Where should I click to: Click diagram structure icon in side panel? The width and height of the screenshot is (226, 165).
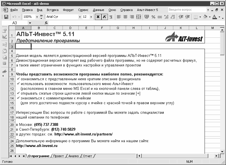click(x=5, y=45)
